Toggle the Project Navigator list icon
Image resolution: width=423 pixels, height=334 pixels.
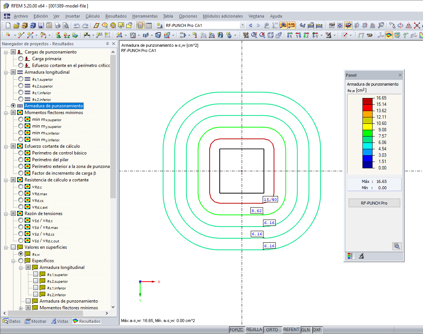[140, 25]
